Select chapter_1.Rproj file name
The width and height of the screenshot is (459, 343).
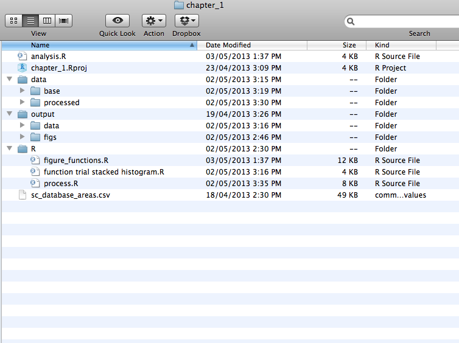[x=59, y=68]
